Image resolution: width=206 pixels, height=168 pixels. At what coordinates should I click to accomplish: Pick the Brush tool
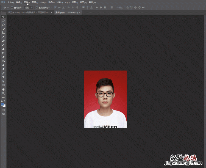pos(3,45)
